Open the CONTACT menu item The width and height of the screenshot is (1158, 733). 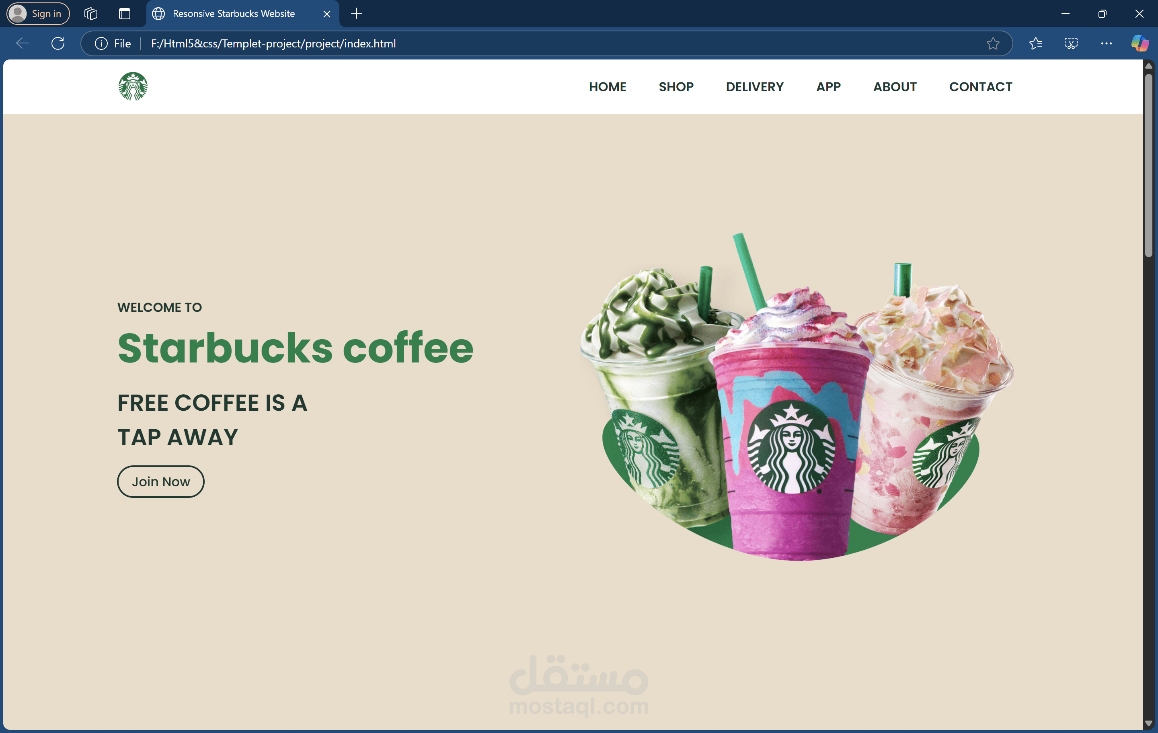tap(981, 86)
